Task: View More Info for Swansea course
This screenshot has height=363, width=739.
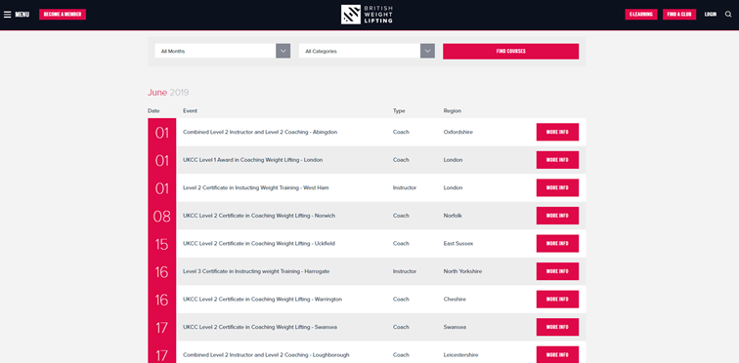Action: coord(557,327)
